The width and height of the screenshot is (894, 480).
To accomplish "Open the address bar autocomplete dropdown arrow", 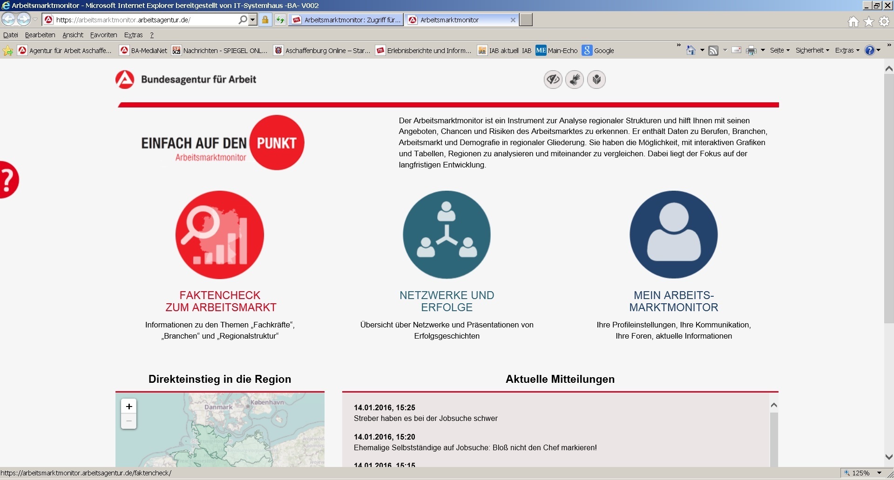I will click(x=253, y=20).
